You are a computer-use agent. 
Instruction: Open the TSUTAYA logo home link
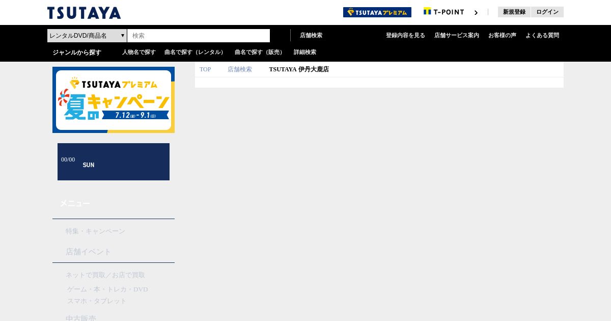pyautogui.click(x=84, y=13)
